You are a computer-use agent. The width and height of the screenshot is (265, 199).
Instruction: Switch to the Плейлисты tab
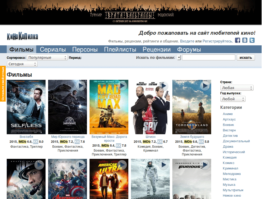[120, 49]
